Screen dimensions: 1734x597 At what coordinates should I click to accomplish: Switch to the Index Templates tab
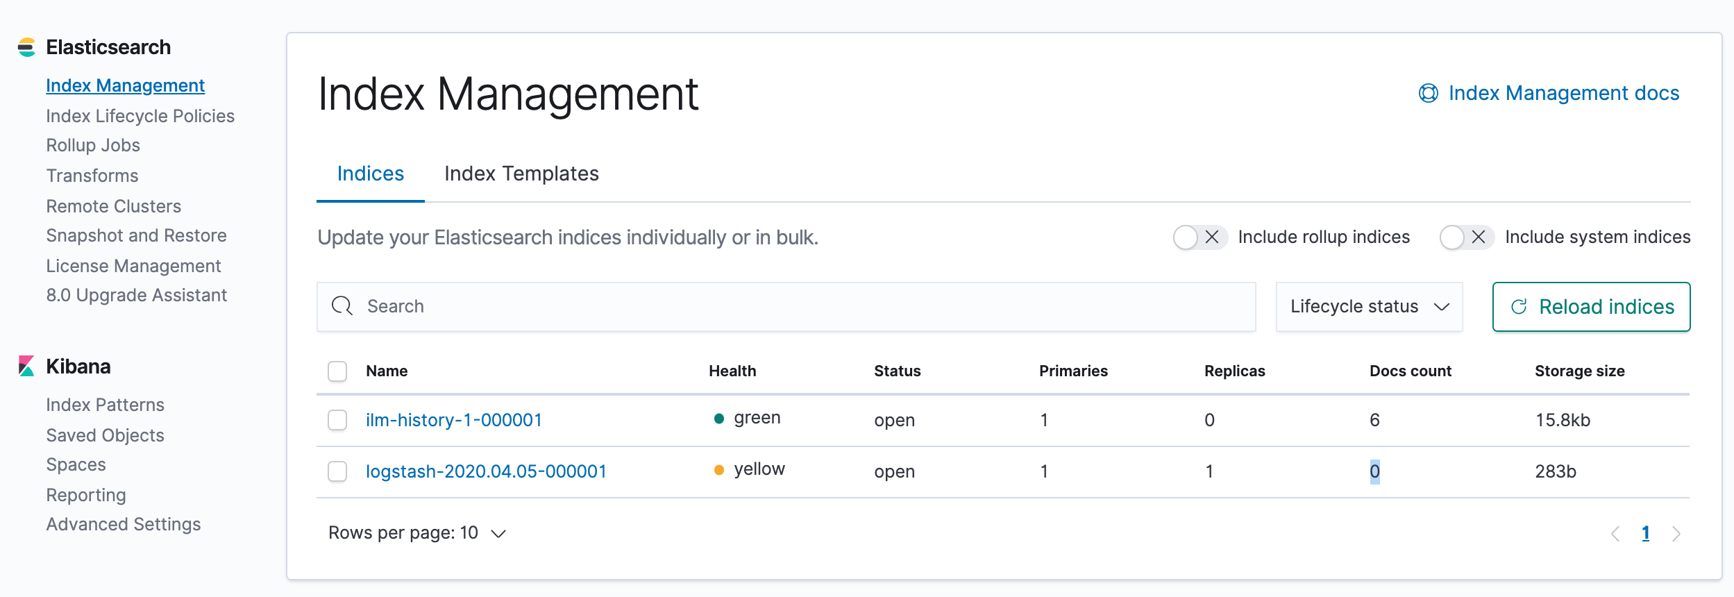point(521,174)
